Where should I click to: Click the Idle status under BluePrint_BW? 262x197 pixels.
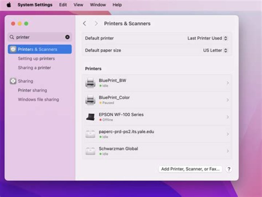coord(104,86)
